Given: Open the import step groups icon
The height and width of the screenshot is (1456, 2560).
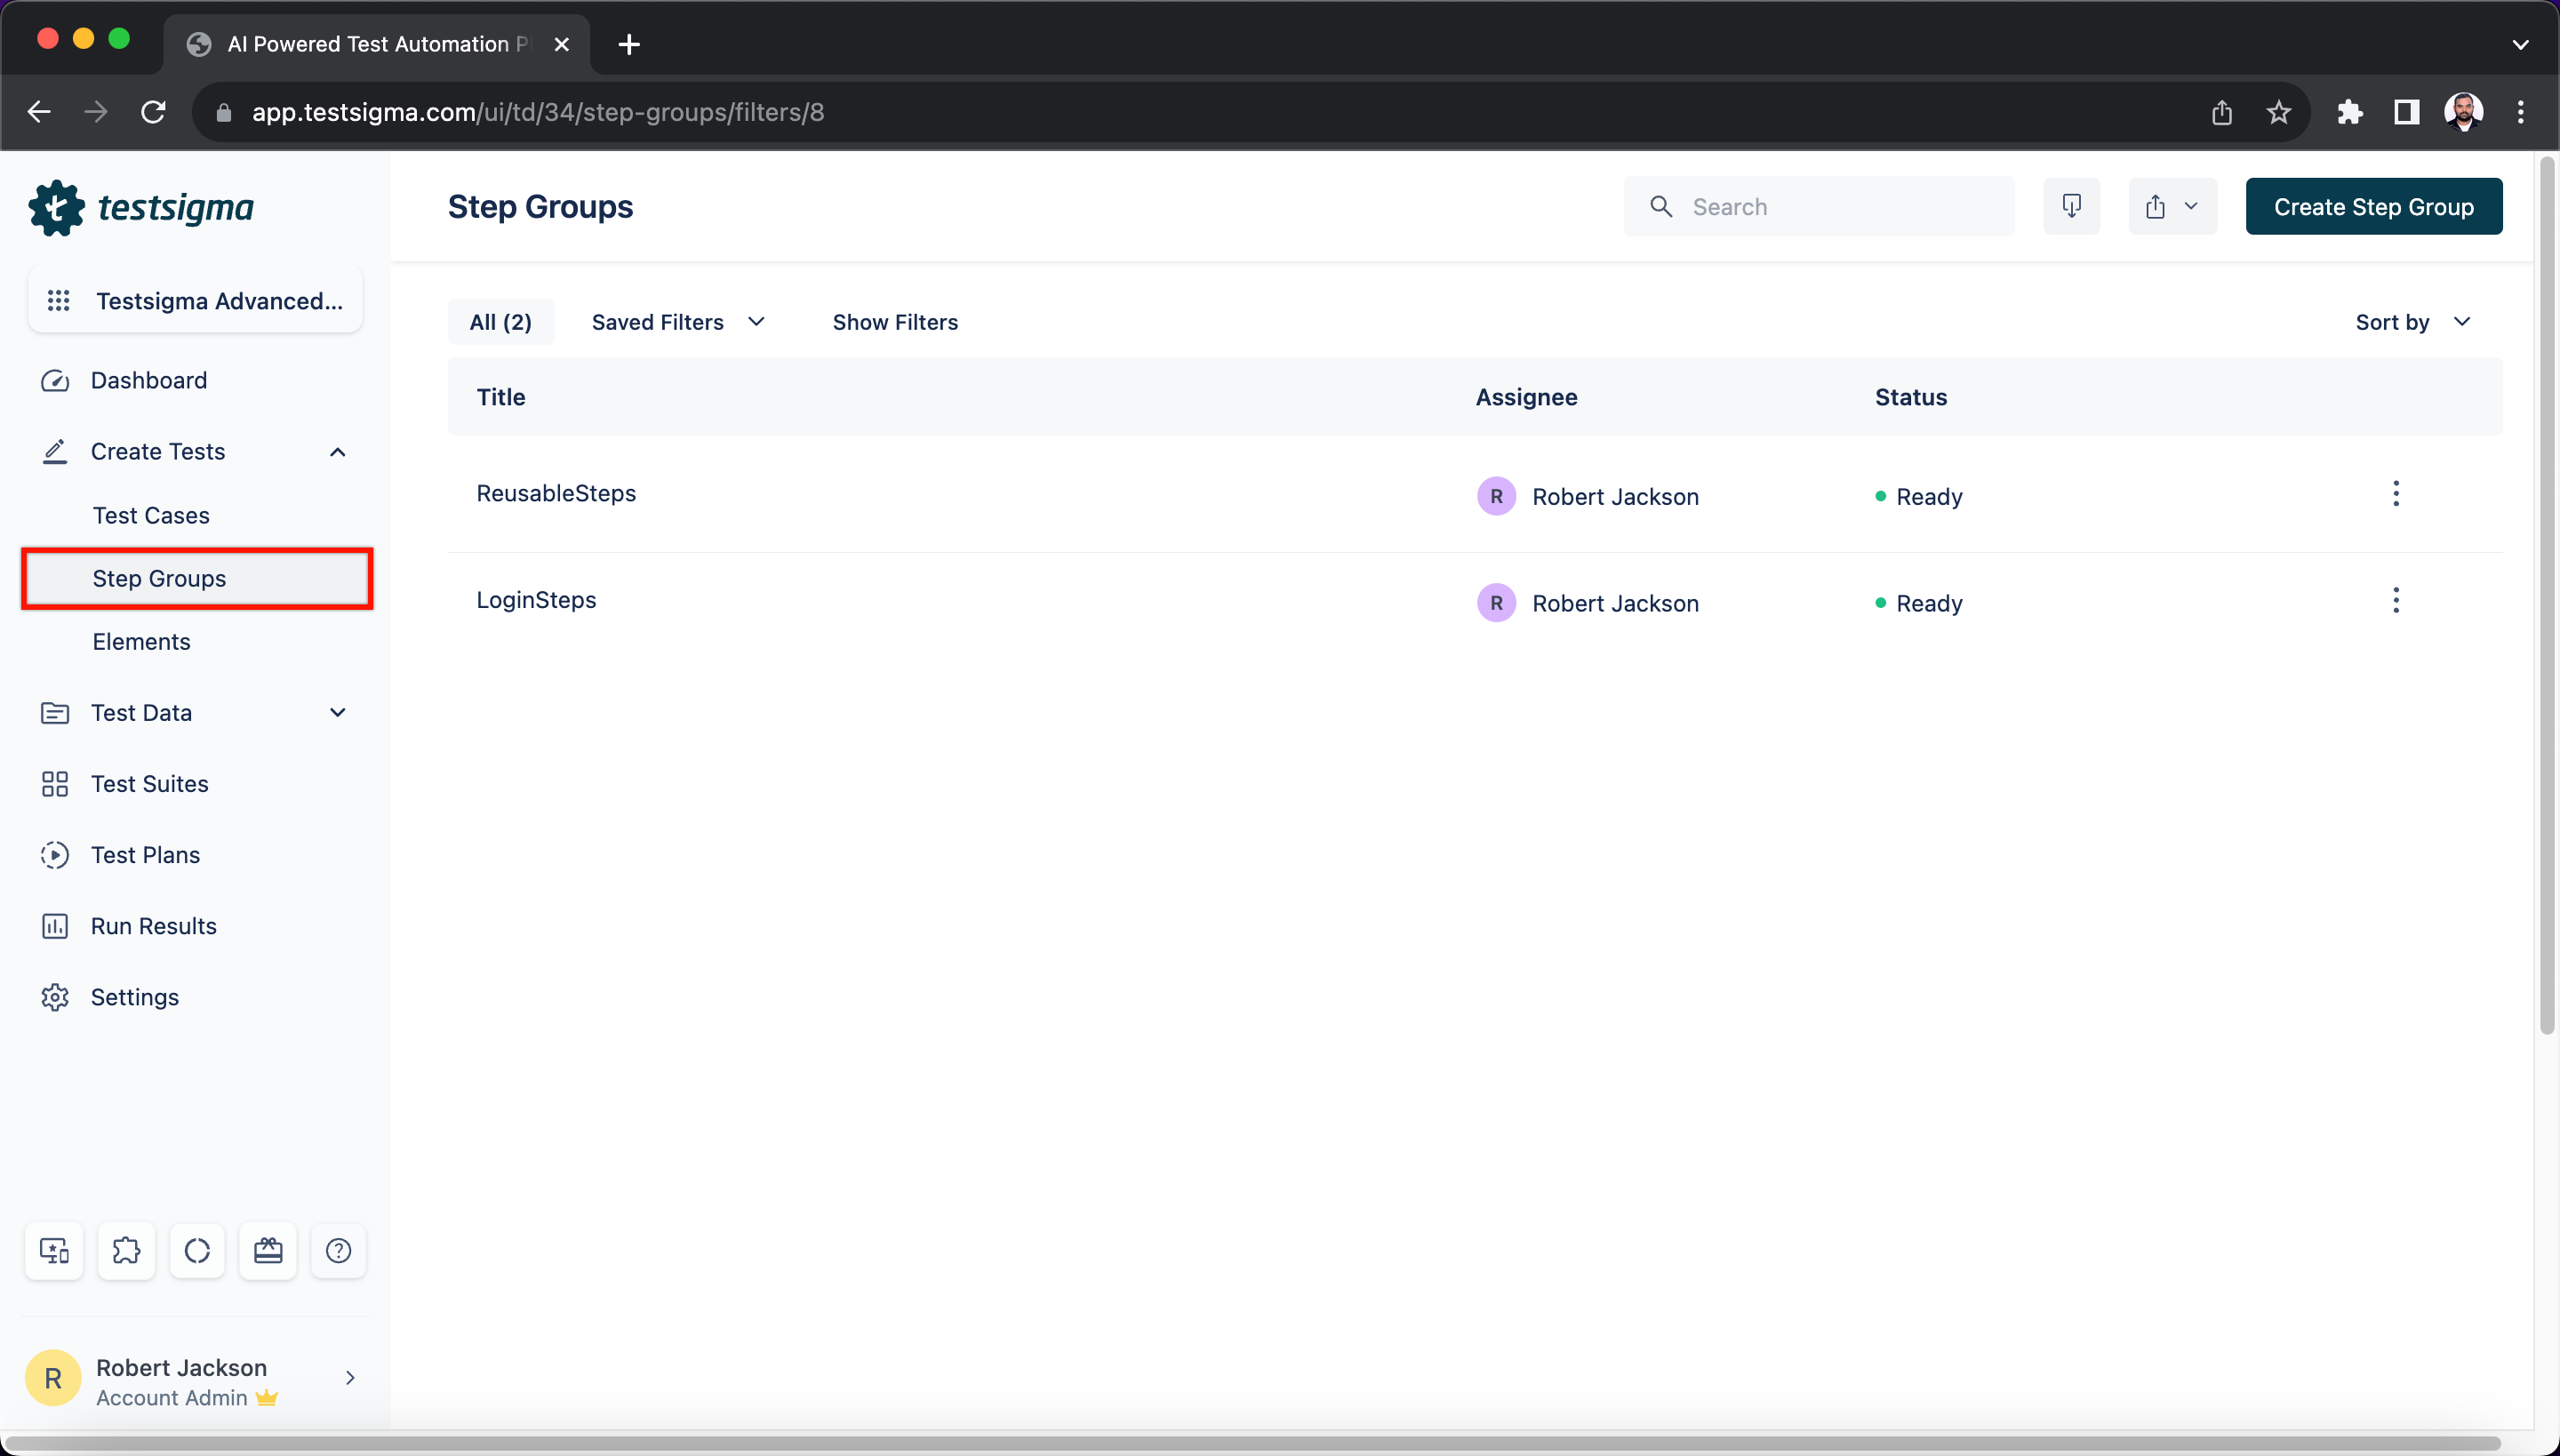Looking at the screenshot, I should (x=2071, y=206).
